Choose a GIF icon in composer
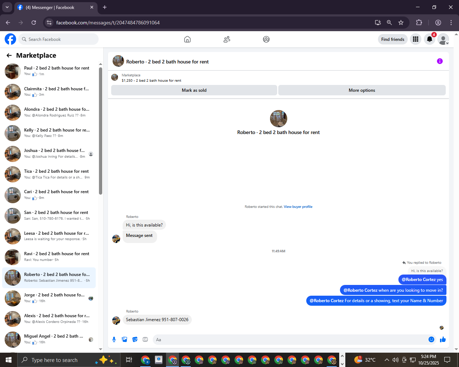459x367 pixels. (145, 339)
